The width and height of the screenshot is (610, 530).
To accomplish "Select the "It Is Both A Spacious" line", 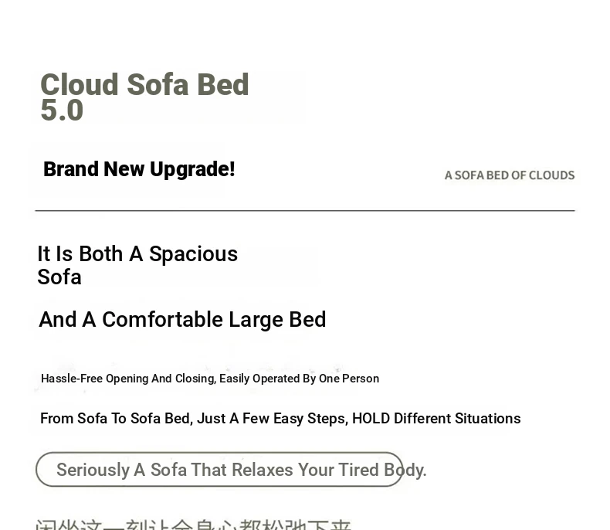I will coord(137,254).
